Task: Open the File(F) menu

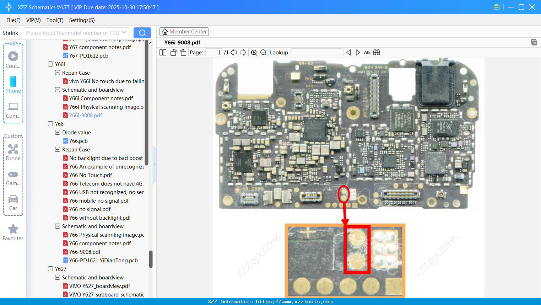Action: pos(13,20)
